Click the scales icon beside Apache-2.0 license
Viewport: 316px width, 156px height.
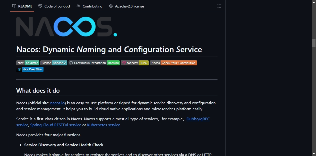click(111, 6)
